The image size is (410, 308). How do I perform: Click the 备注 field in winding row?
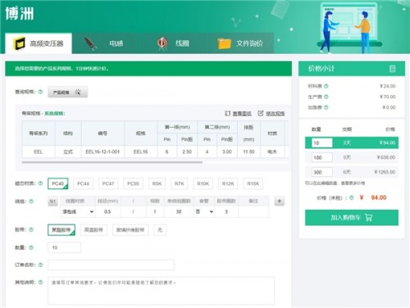click(253, 211)
